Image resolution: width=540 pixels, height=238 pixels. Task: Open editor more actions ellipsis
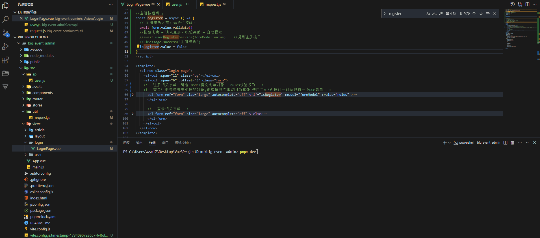pyautogui.click(x=535, y=4)
